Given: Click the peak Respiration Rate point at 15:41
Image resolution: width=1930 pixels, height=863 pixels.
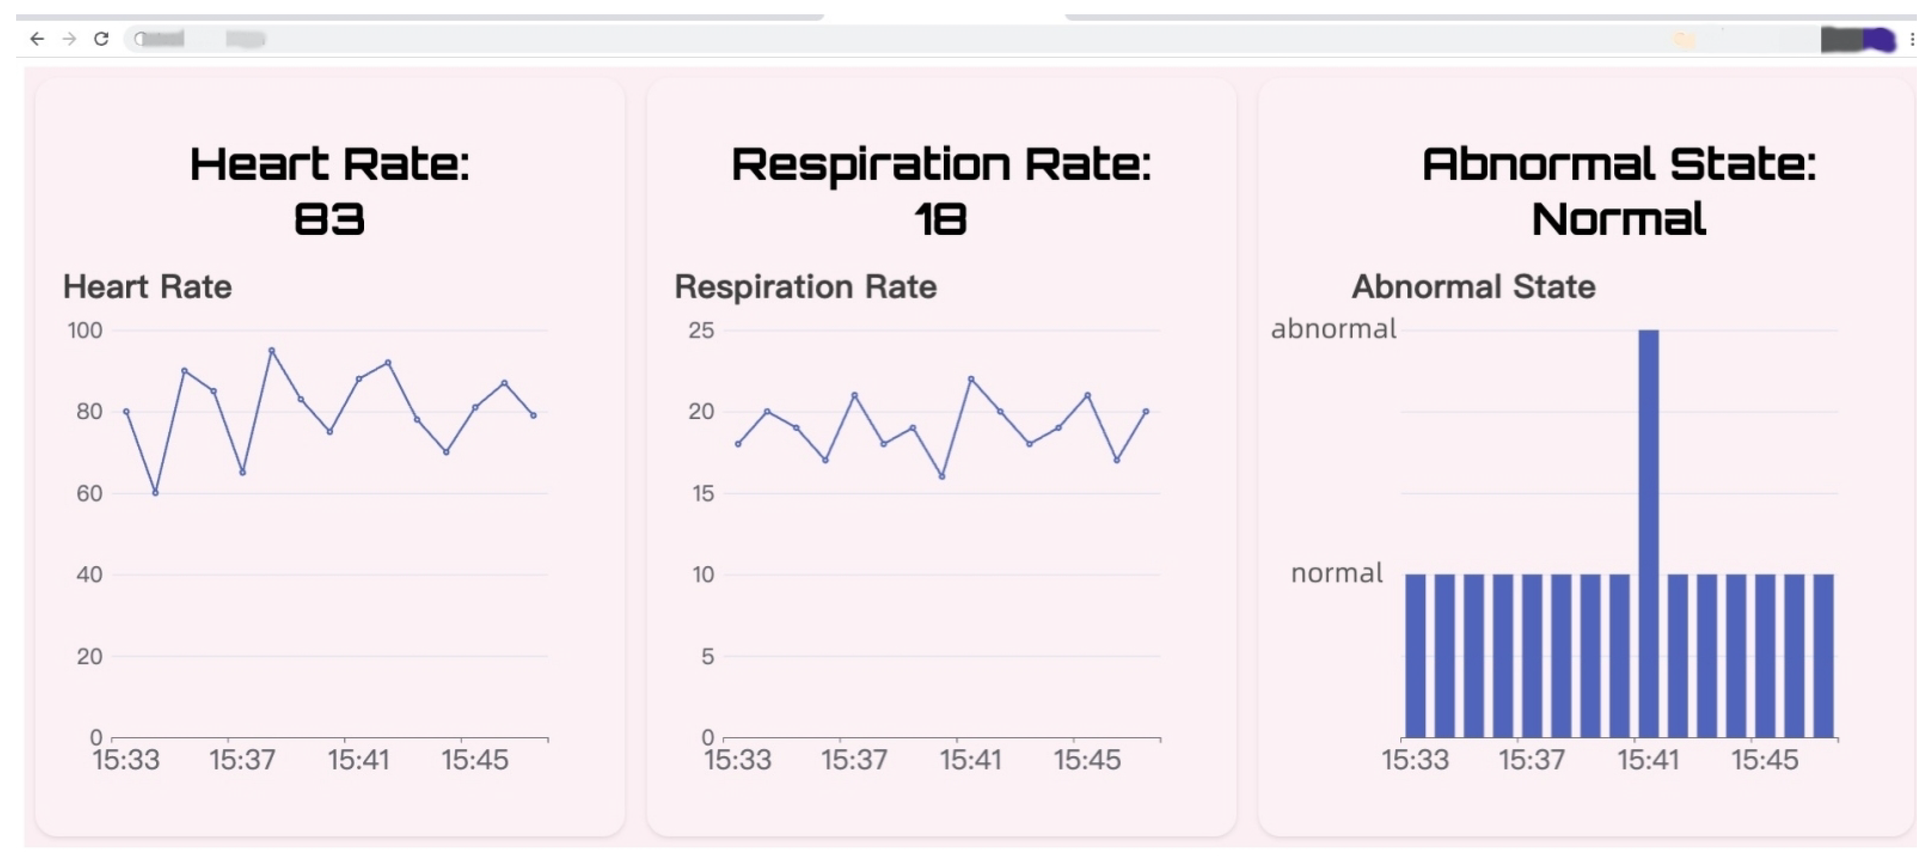Looking at the screenshot, I should click(x=971, y=379).
